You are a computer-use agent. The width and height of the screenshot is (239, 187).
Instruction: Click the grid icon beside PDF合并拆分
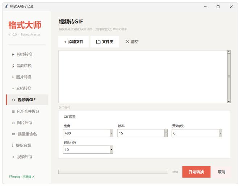tap(13, 112)
